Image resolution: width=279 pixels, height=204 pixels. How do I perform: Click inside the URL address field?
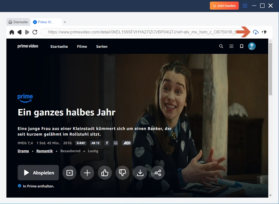coord(139,31)
